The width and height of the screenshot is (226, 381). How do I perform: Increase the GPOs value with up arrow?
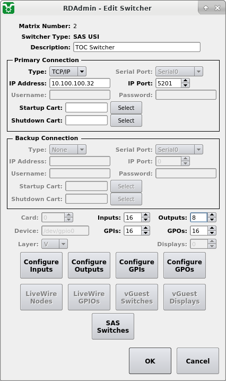212,228
